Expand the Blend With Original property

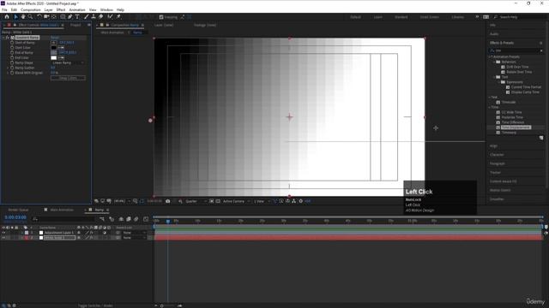pyautogui.click(x=8, y=73)
